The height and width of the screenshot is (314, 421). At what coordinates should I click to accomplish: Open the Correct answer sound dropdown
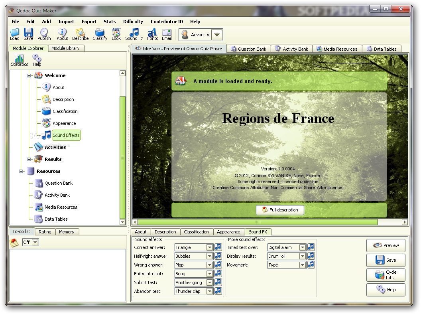tap(210, 247)
